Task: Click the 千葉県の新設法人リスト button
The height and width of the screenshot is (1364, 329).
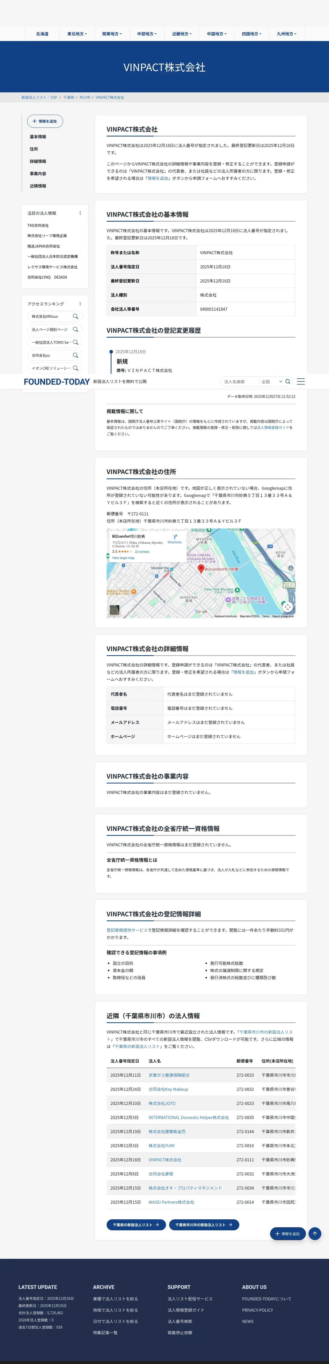Action: click(136, 1225)
